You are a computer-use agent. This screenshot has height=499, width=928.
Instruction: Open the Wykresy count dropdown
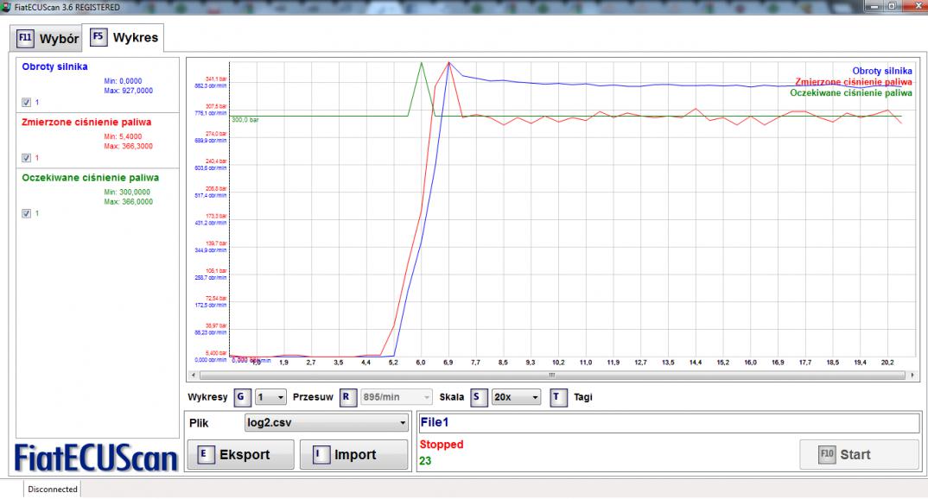pyautogui.click(x=270, y=397)
